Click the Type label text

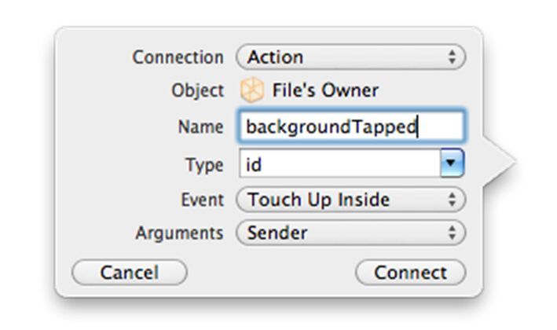click(204, 165)
